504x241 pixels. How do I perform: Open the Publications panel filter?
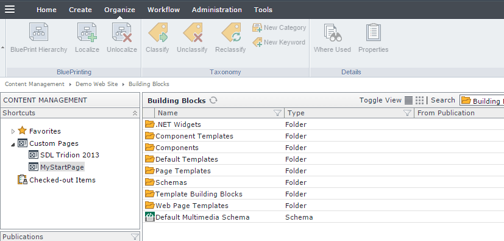(x=135, y=237)
